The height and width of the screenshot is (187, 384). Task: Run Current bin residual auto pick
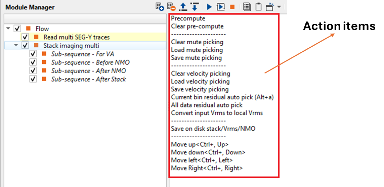(x=222, y=97)
